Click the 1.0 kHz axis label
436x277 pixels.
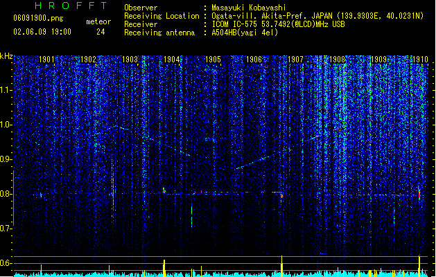(x=6, y=125)
